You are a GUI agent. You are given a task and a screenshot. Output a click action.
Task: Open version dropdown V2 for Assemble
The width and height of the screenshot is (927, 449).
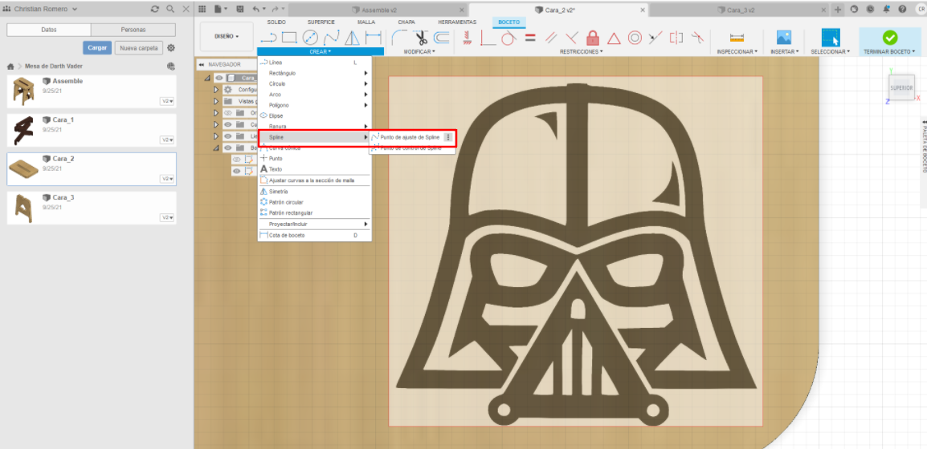coord(167,102)
